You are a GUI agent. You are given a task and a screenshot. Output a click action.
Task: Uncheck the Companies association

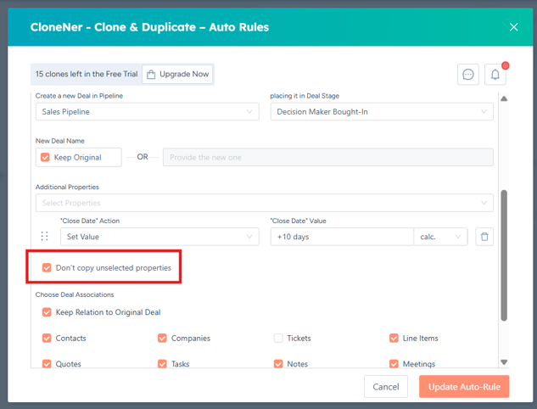click(162, 338)
